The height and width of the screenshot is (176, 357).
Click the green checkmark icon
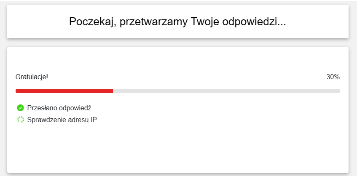pyautogui.click(x=20, y=108)
